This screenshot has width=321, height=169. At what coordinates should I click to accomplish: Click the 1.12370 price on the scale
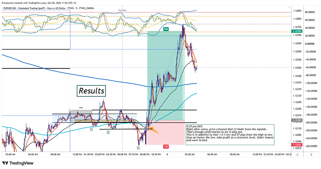coord(297,89)
